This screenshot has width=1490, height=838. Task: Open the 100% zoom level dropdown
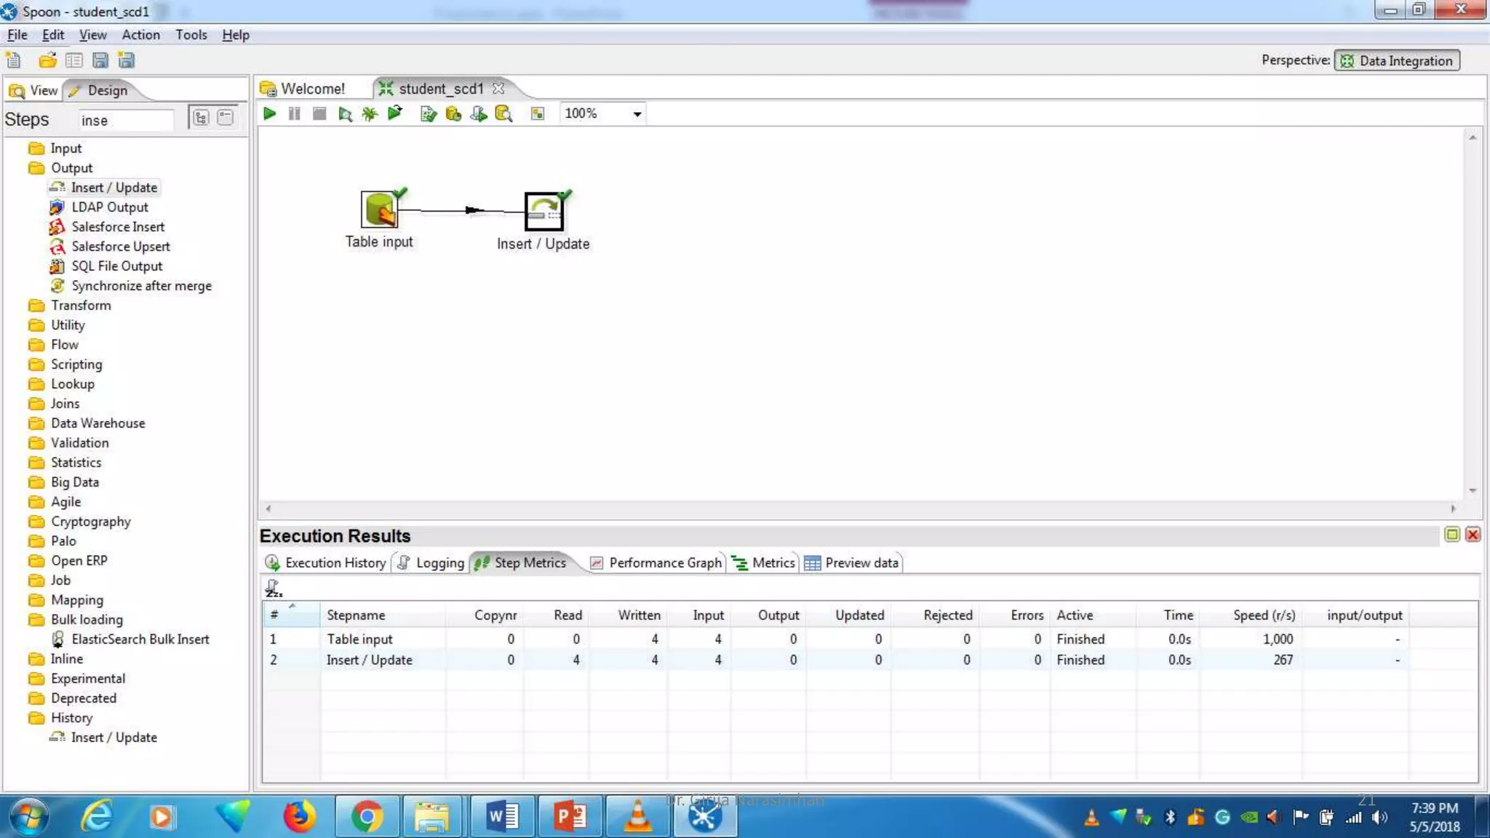[637, 114]
